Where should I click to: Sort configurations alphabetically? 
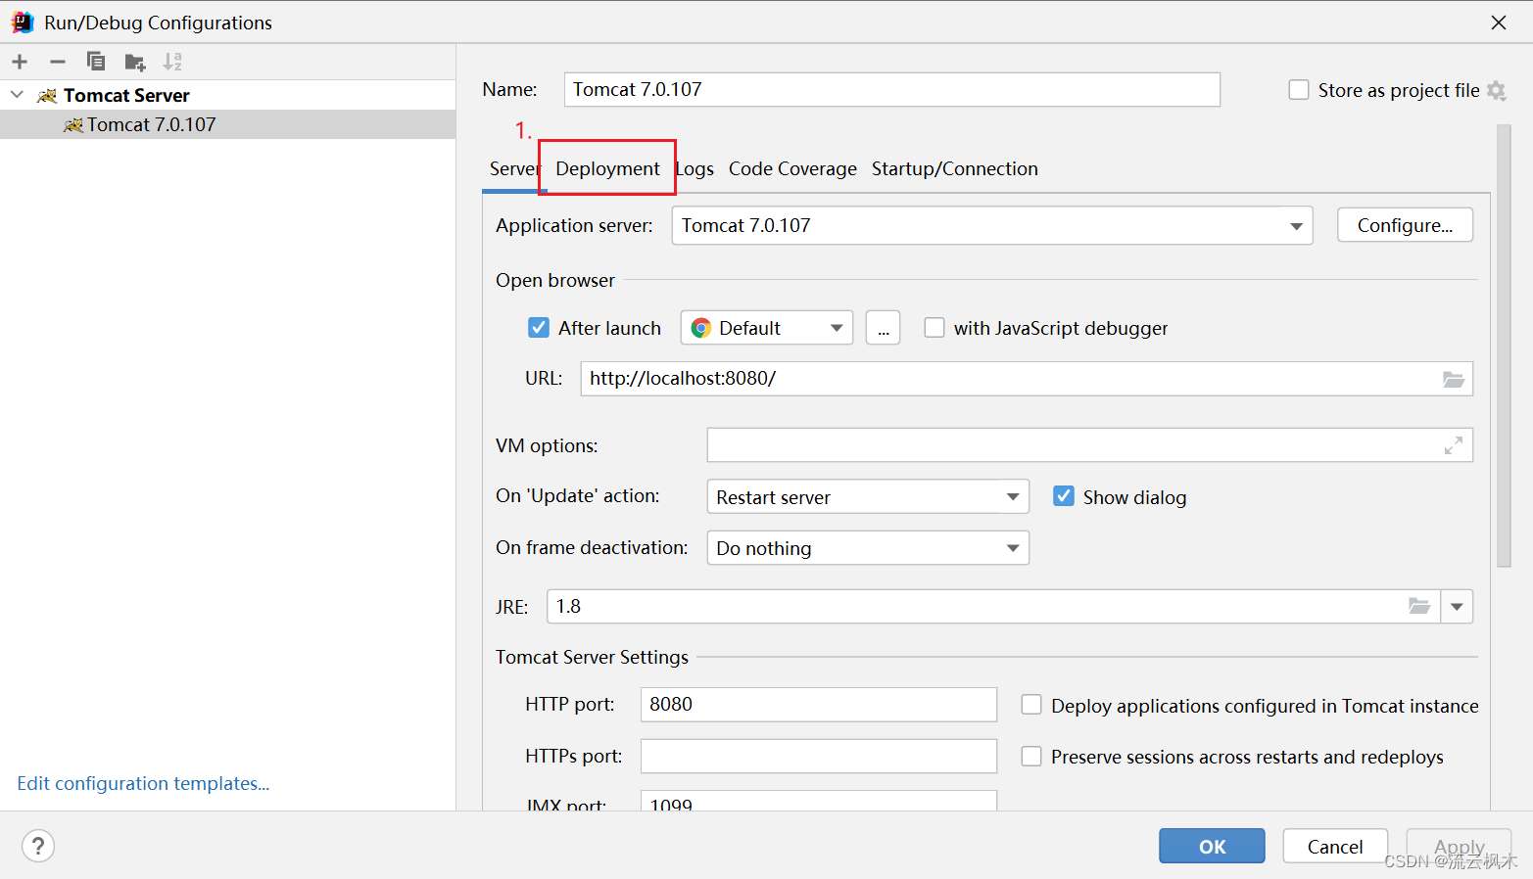[x=172, y=62]
